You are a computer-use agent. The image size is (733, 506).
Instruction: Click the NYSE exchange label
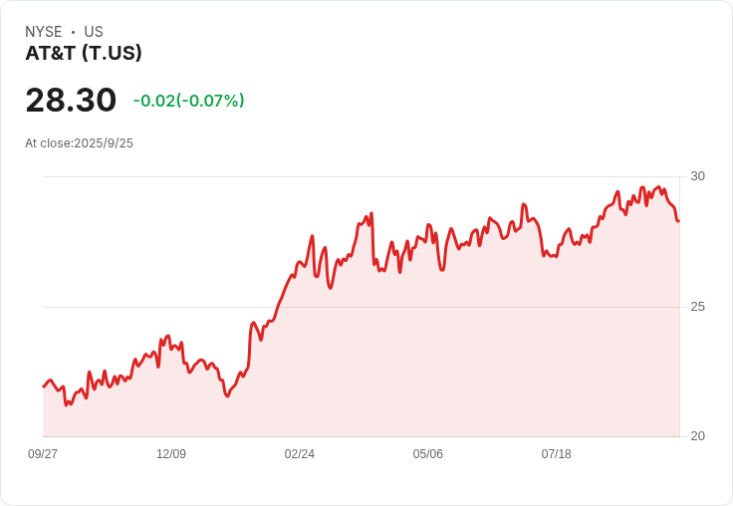click(44, 32)
